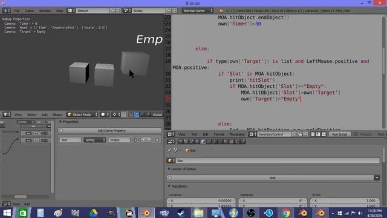Open the 3D View editor type selector

point(7,114)
